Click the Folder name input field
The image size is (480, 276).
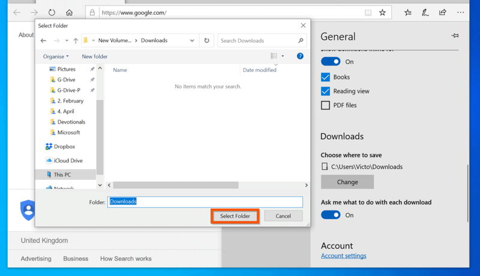(205, 202)
